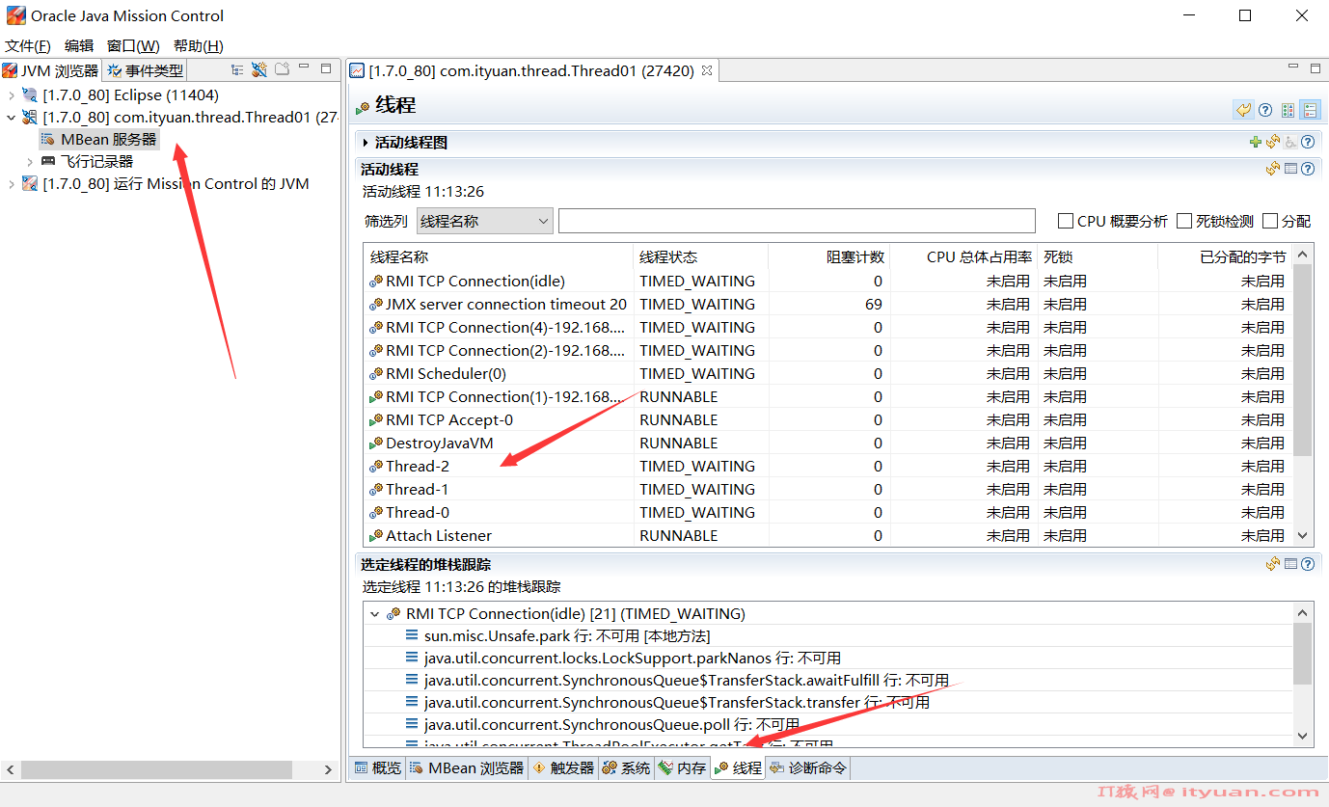Expand the Eclipse (11404) tree node

[12, 95]
